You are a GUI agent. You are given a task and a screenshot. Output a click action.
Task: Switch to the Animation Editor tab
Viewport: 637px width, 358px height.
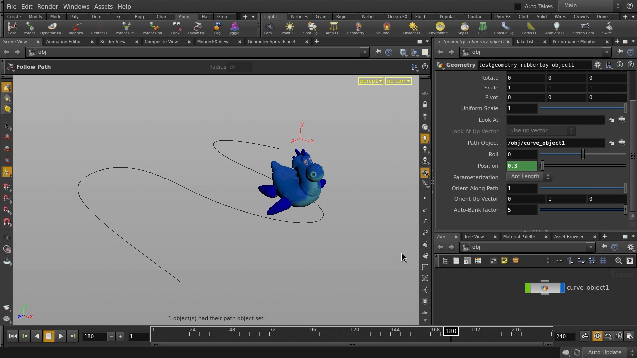(63, 41)
